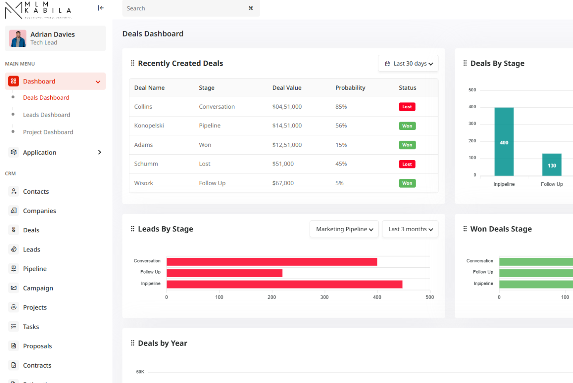Click red Conversation bar in Leads By Stage

click(272, 261)
